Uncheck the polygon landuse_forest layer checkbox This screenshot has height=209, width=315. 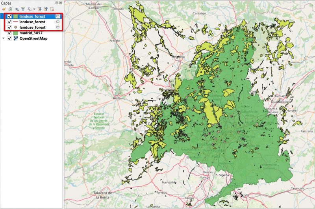click(9, 16)
